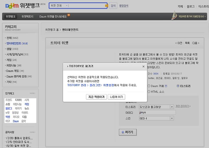Viewport: 209px width, 148px height.
Task: Select category 시계/달력/날씨 (53)
Action: pyautogui.click(x=17, y=54)
